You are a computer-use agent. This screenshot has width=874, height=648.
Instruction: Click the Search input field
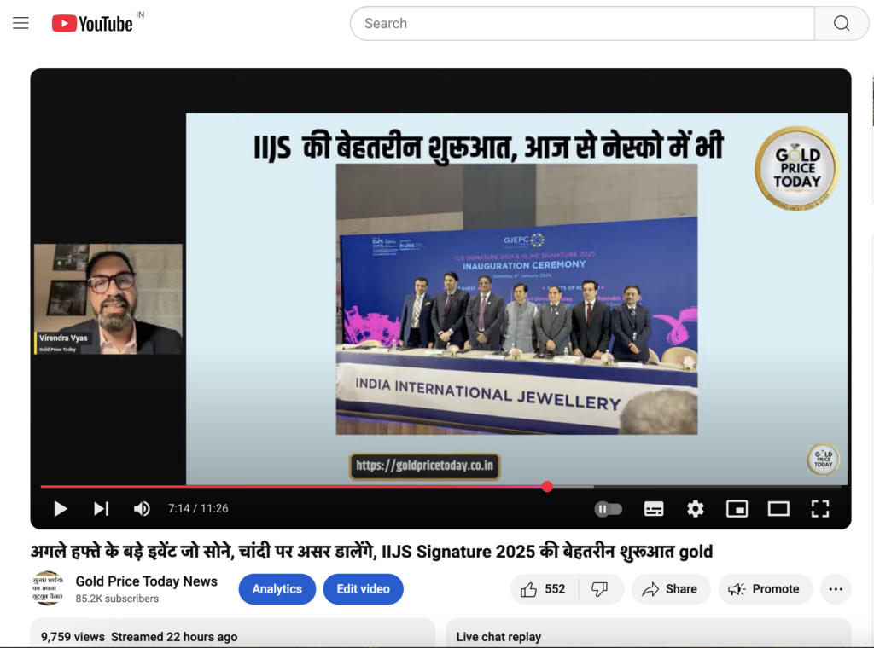(582, 23)
